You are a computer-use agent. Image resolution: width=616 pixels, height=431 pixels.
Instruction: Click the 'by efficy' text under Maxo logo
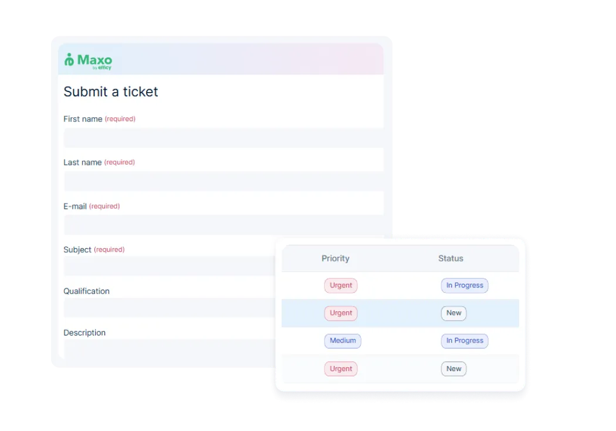pyautogui.click(x=102, y=68)
